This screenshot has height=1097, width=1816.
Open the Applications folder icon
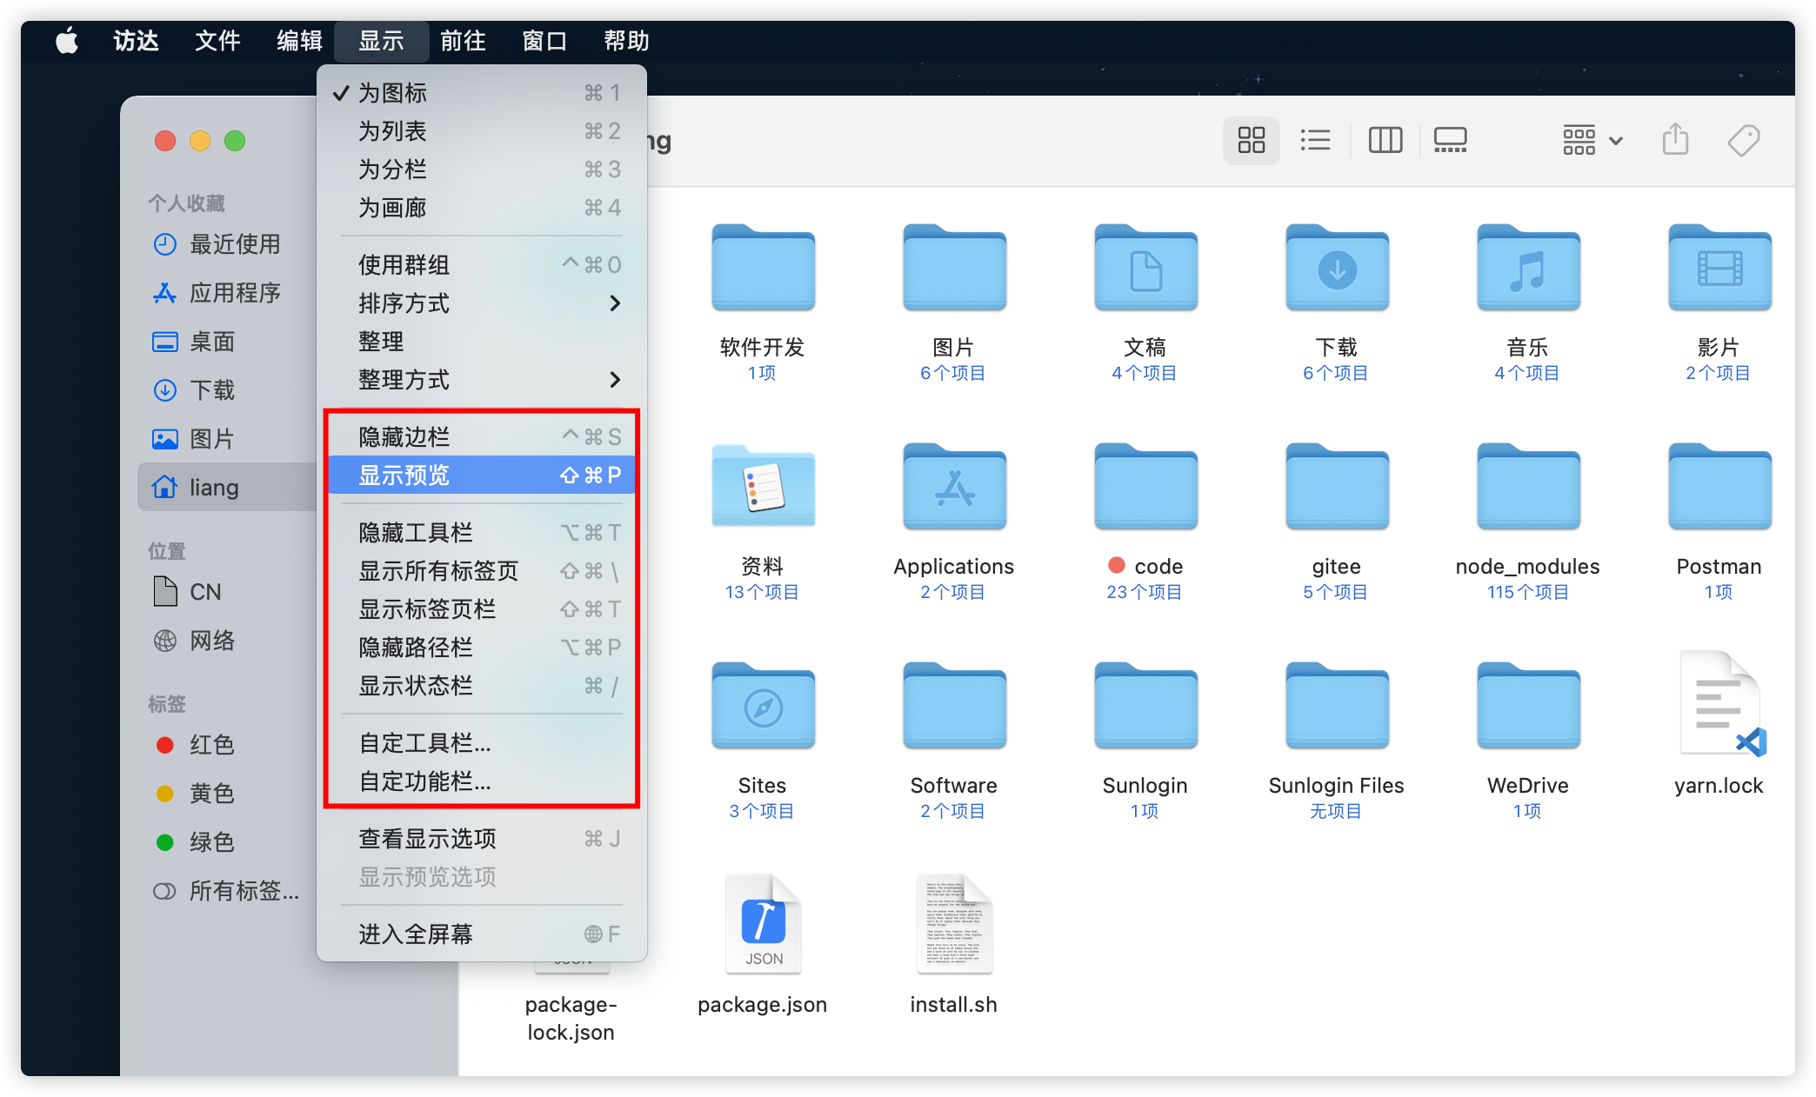pyautogui.click(x=954, y=489)
